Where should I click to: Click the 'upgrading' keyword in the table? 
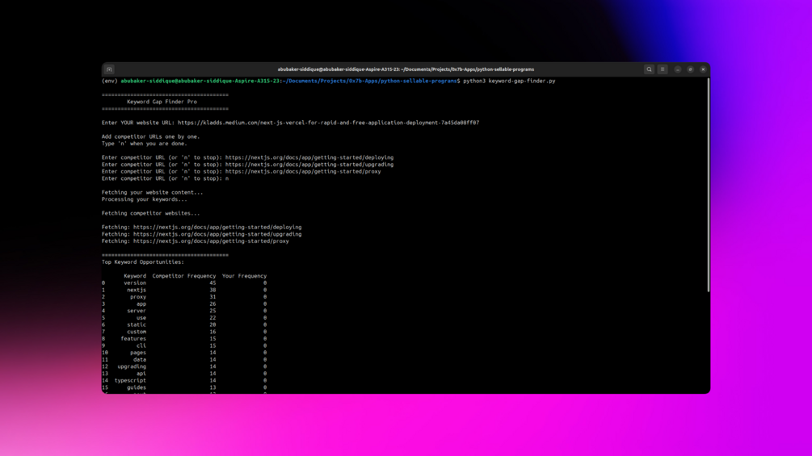tap(132, 366)
